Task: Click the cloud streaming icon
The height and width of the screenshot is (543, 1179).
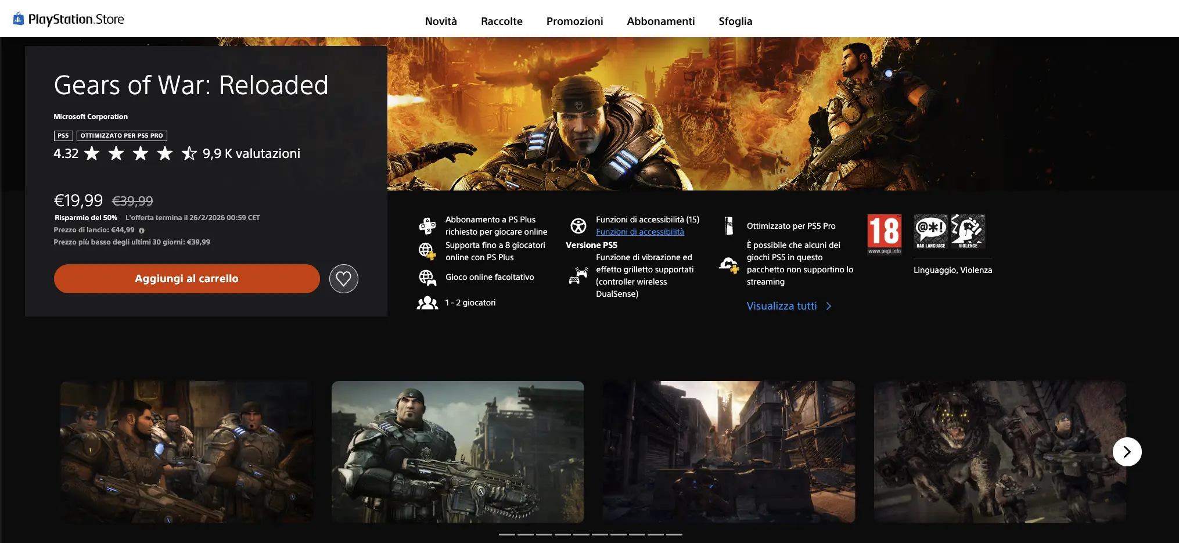Action: click(729, 265)
